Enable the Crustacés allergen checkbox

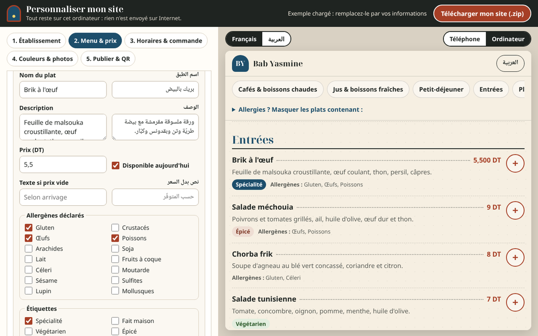coord(115,228)
